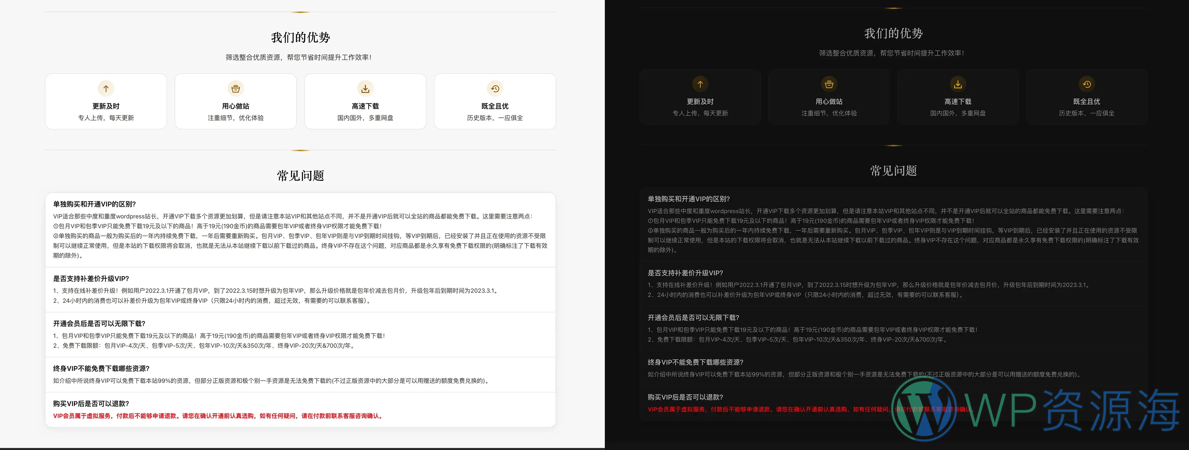Click the 高速下载 feature card
This screenshot has height=450, width=1189.
pos(365,101)
